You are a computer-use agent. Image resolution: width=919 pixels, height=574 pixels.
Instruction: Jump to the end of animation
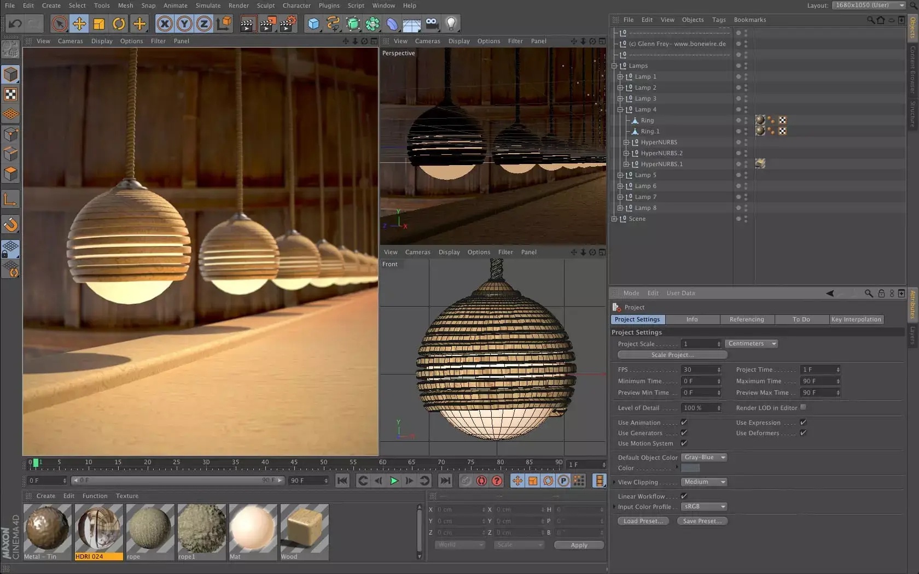click(445, 481)
